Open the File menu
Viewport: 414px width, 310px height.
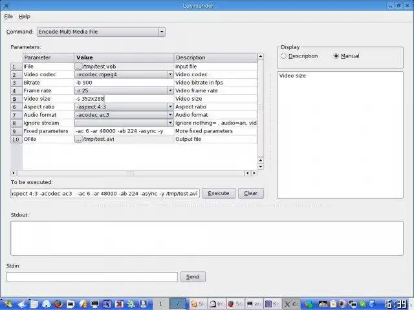8,16
